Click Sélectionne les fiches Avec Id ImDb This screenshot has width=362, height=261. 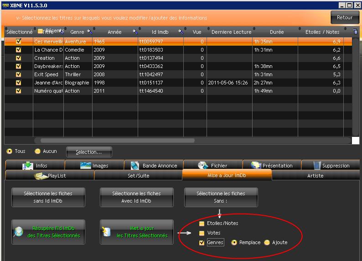136,197
